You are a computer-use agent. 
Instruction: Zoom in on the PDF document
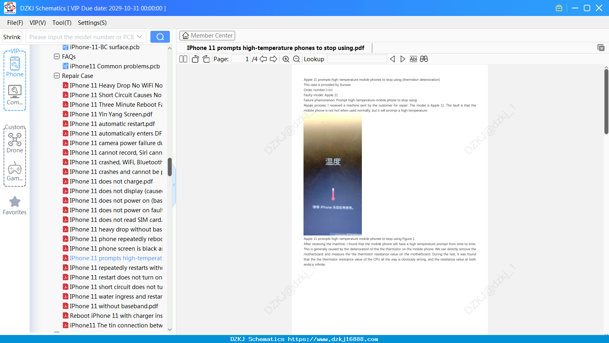[x=286, y=59]
